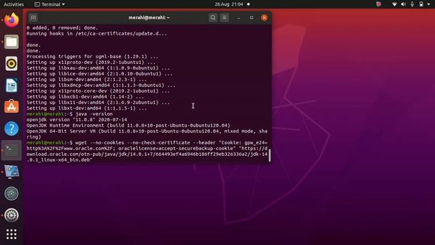
Task: Click the microphone indicator icon
Action: click(413, 4)
